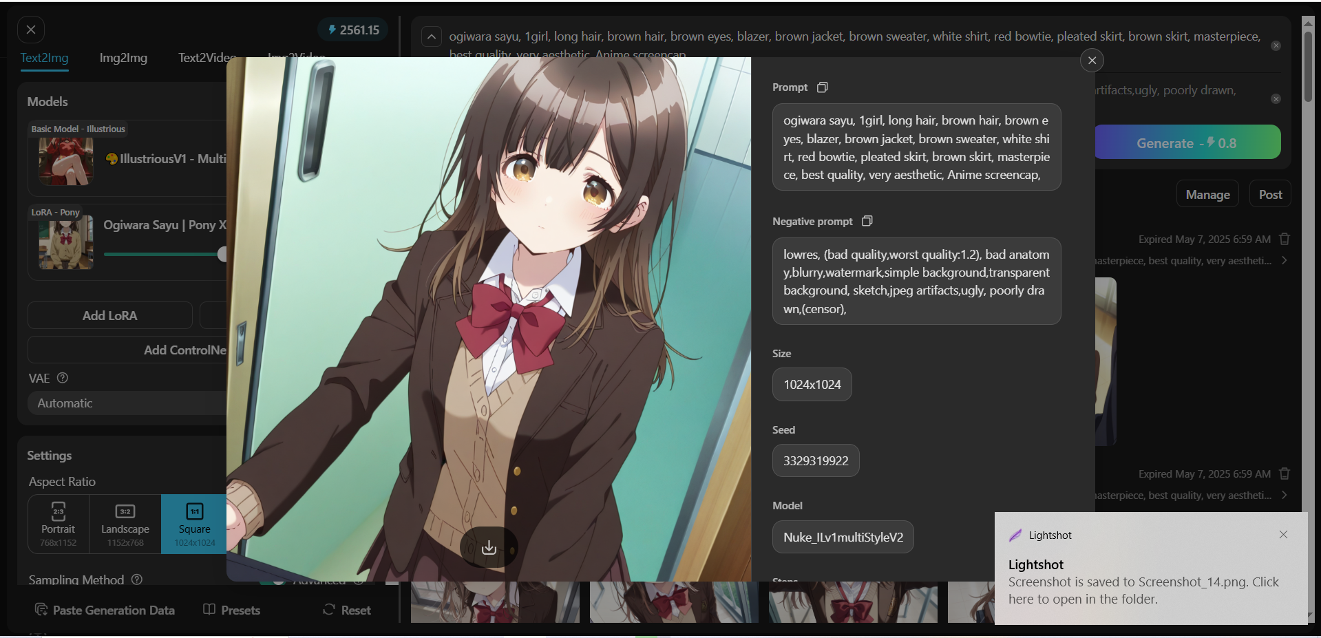The width and height of the screenshot is (1321, 638).
Task: Select the Landscape aspect ratio
Action: pyautogui.click(x=125, y=524)
